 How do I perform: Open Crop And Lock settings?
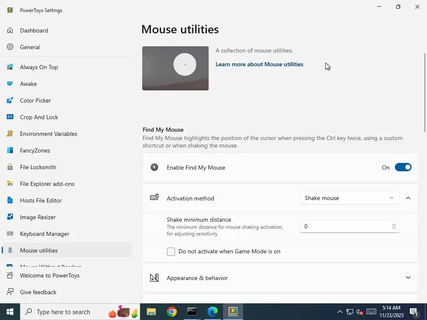pyautogui.click(x=66, y=117)
